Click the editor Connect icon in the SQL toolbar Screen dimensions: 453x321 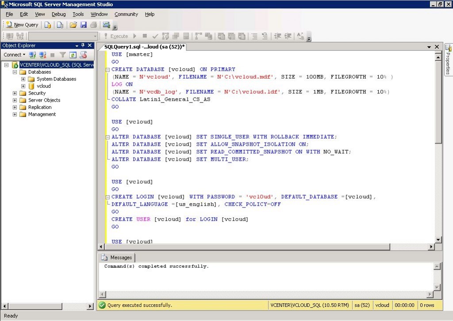coord(10,36)
